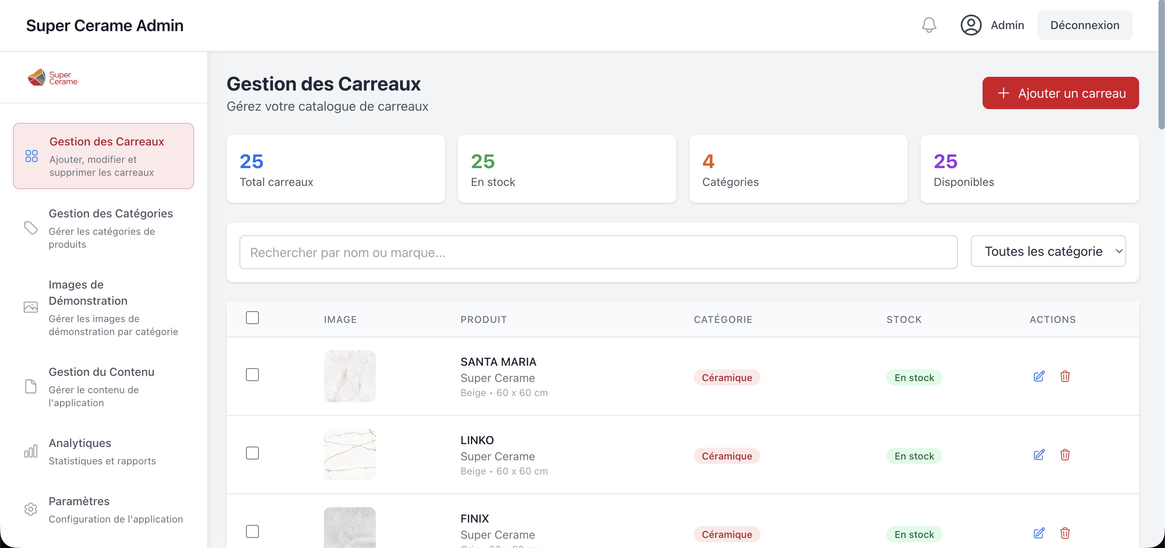This screenshot has width=1165, height=548.
Task: Open the Toutes les catégorie dropdown
Action: [x=1048, y=251]
